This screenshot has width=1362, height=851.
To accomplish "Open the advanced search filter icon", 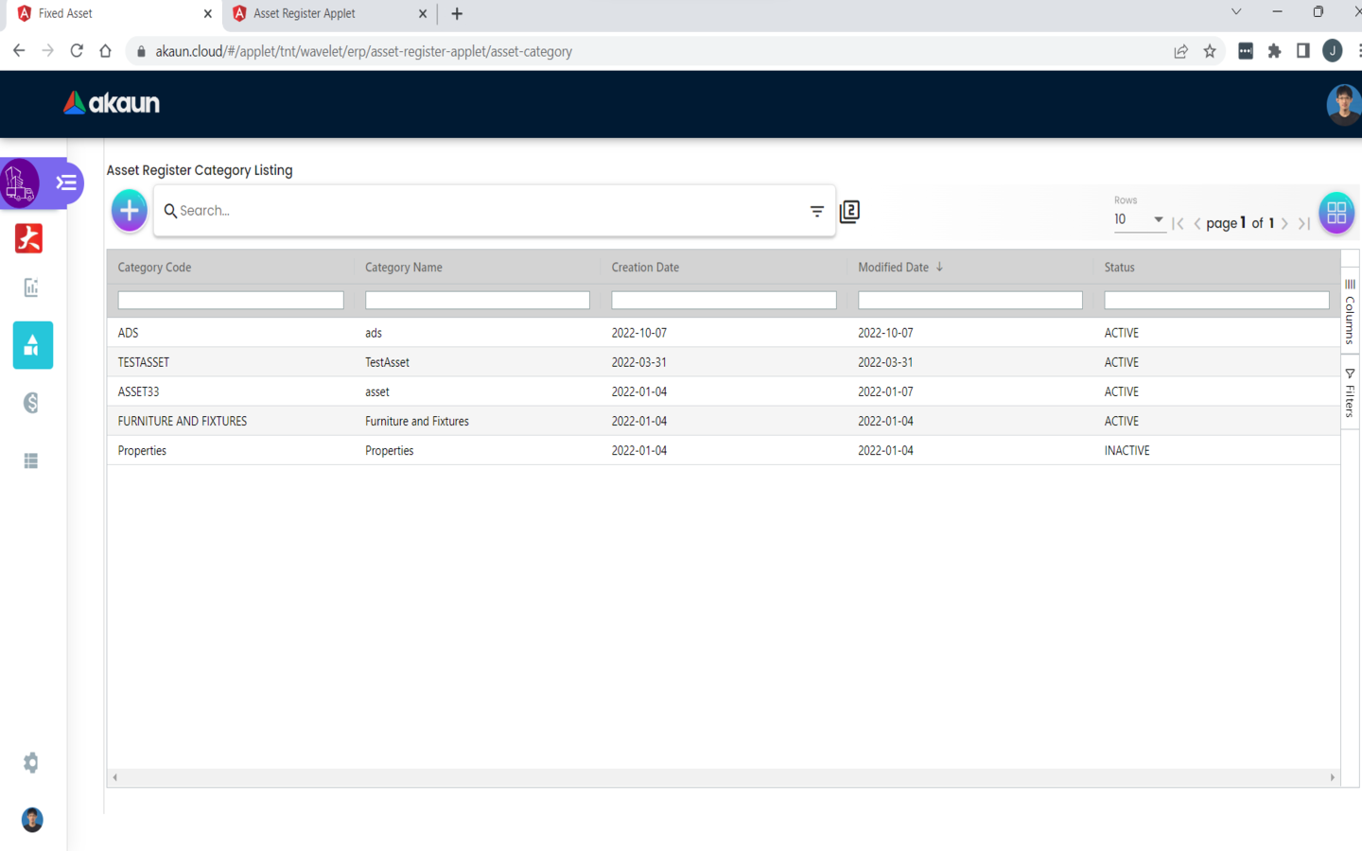I will pyautogui.click(x=816, y=211).
